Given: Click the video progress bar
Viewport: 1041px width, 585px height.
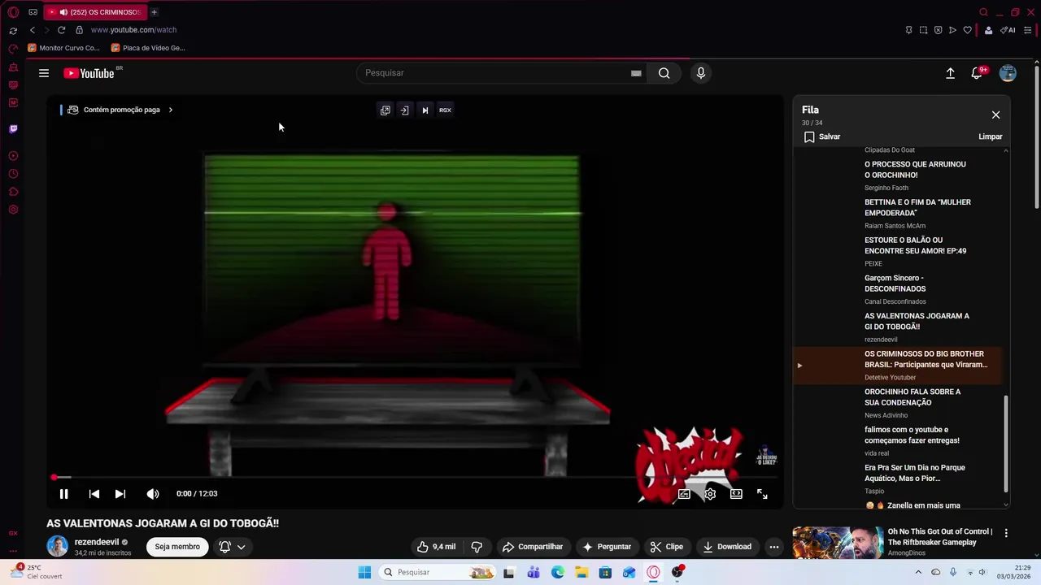Looking at the screenshot, I should click(x=415, y=477).
